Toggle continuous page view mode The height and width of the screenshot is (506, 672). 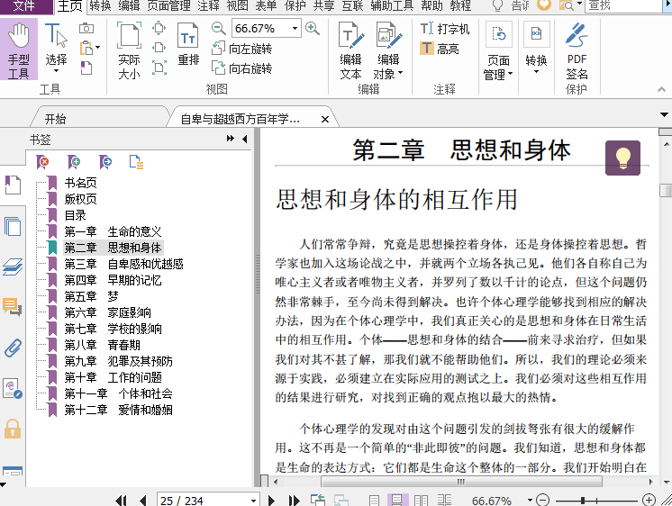point(397,500)
